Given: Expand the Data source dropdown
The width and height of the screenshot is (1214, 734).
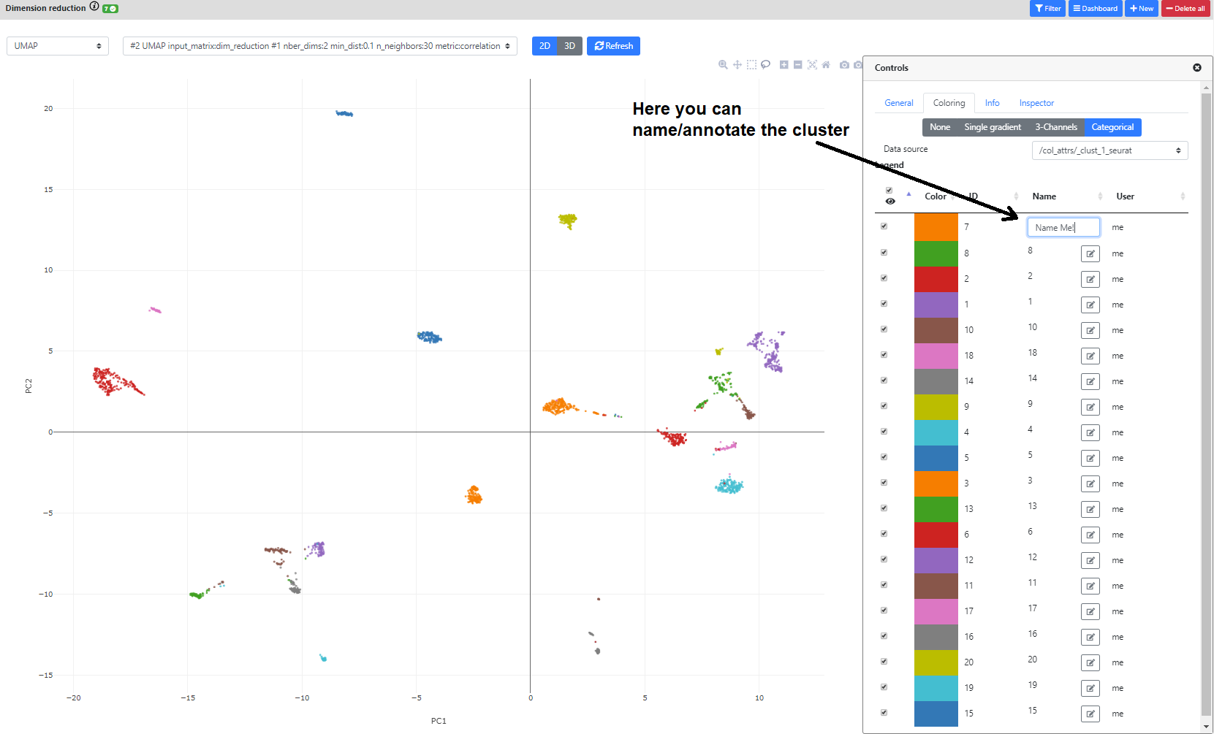Looking at the screenshot, I should [x=1109, y=150].
